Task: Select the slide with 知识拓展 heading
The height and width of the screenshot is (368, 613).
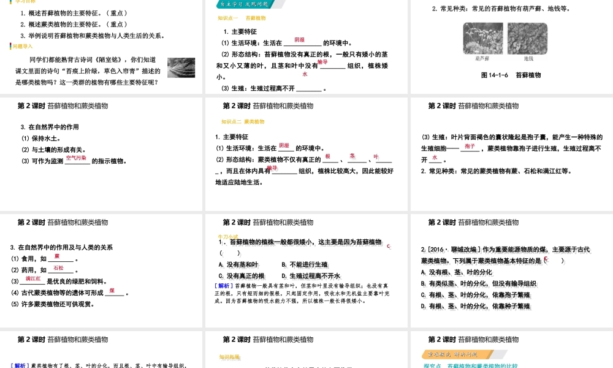Action: click(306, 350)
